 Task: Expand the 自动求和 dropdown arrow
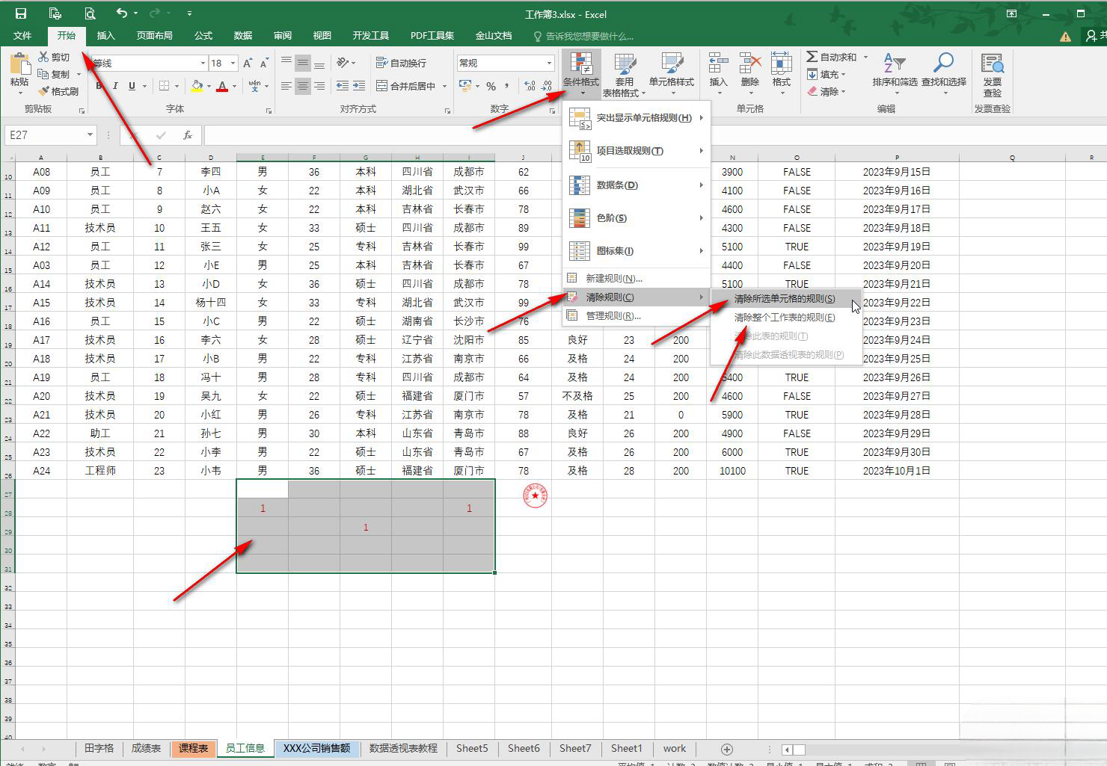click(x=865, y=57)
